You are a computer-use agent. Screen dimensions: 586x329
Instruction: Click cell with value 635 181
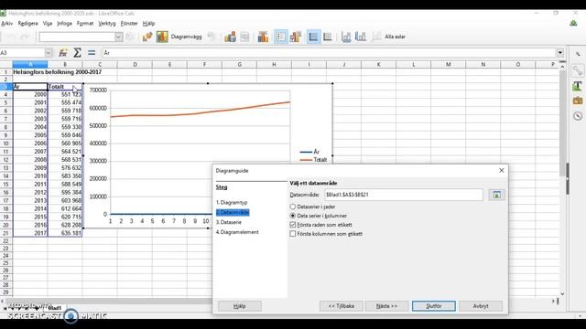(65, 233)
